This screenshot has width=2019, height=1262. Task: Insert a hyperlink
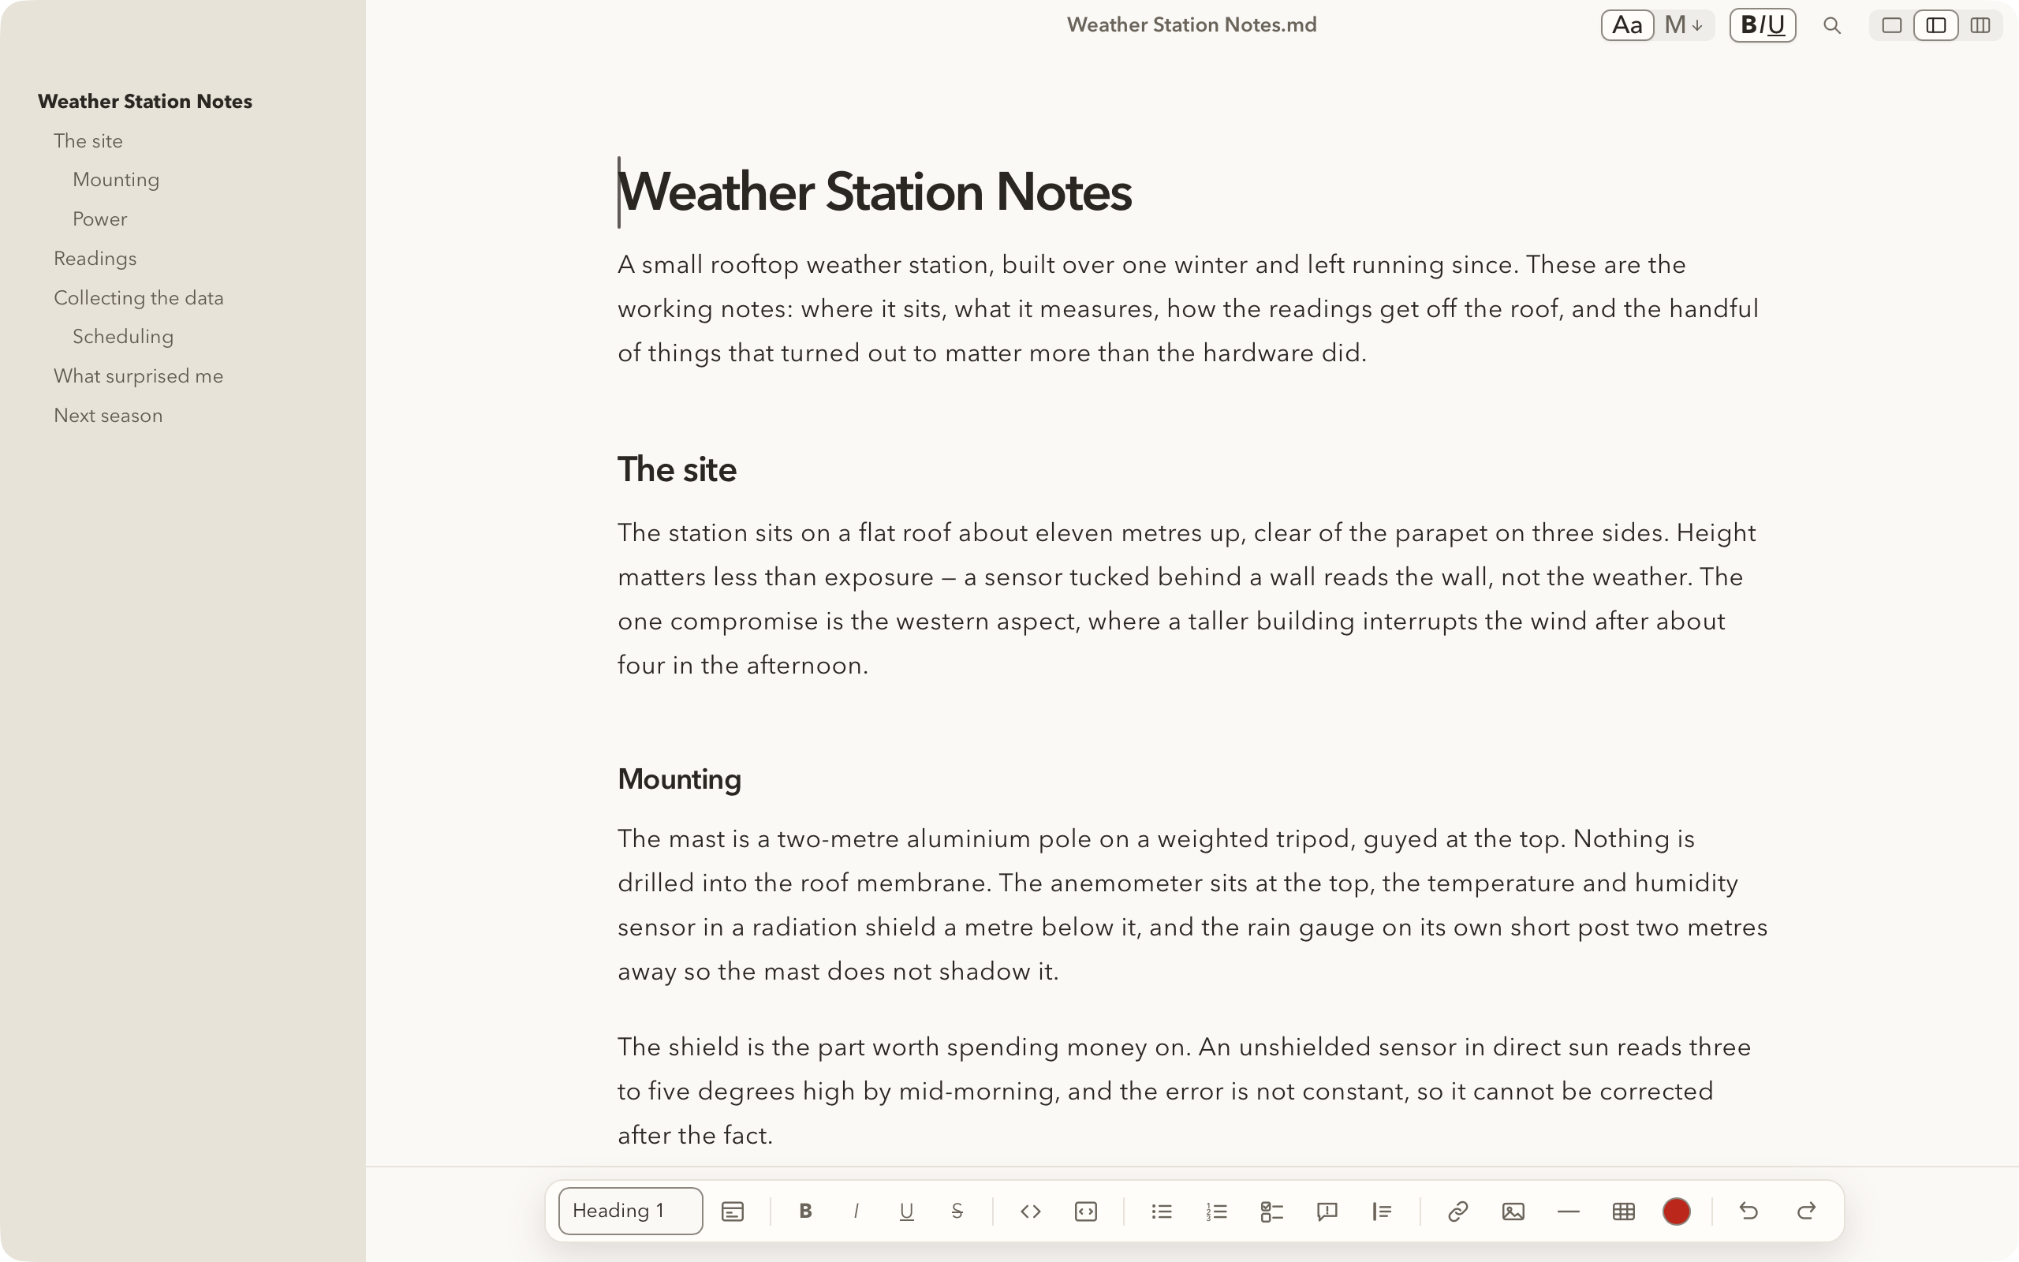[x=1457, y=1211]
